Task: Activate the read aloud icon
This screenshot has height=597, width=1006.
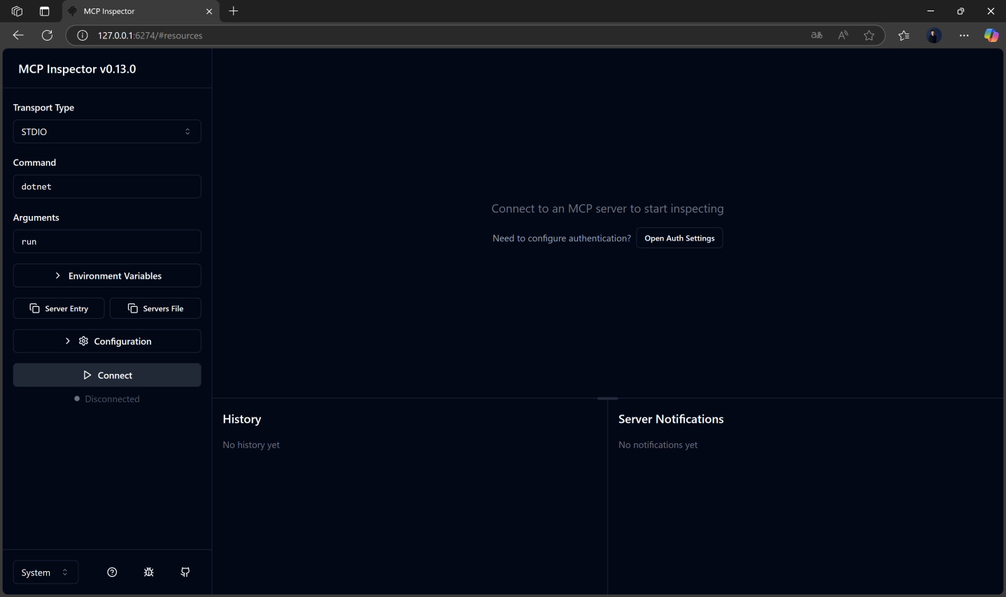Action: tap(843, 36)
